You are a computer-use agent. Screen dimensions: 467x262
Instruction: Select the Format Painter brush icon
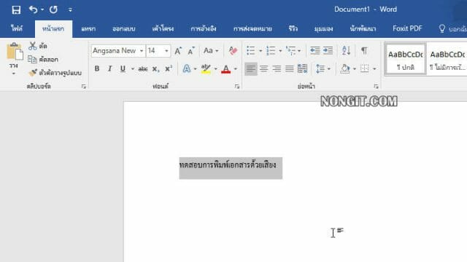click(32, 73)
